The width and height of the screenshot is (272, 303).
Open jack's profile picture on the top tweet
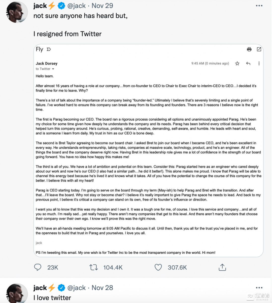(x=17, y=12)
